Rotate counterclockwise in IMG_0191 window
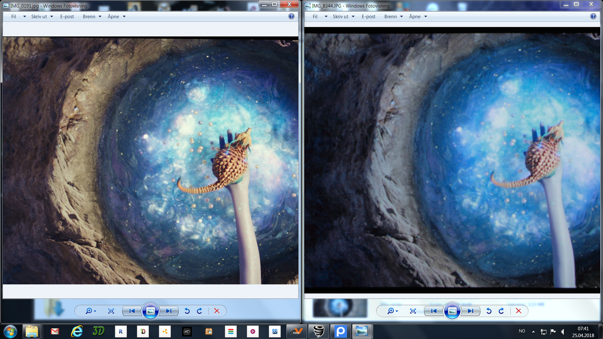 (187, 311)
